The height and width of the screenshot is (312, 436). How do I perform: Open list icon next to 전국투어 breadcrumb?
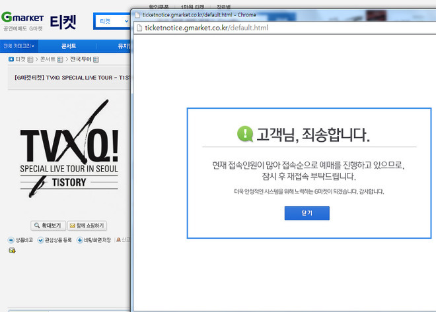point(96,59)
